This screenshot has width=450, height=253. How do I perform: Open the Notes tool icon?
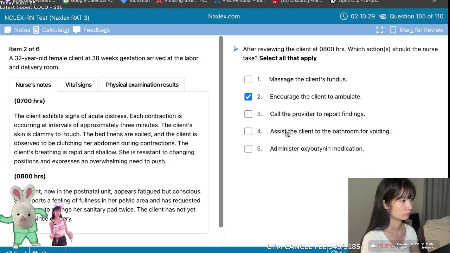8,30
